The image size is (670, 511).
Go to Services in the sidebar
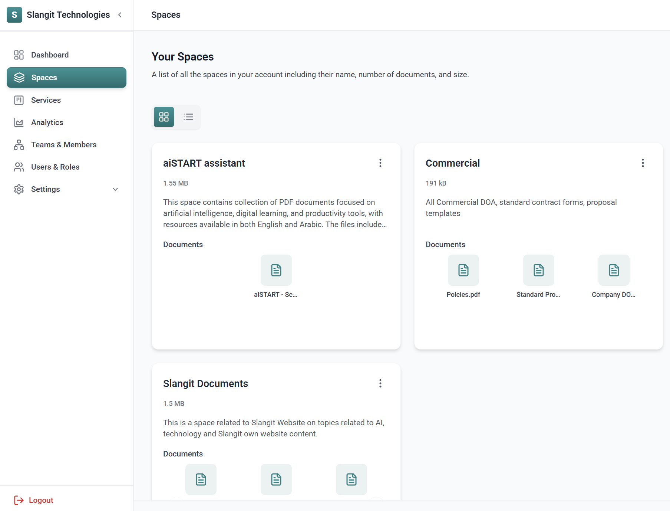pos(67,100)
